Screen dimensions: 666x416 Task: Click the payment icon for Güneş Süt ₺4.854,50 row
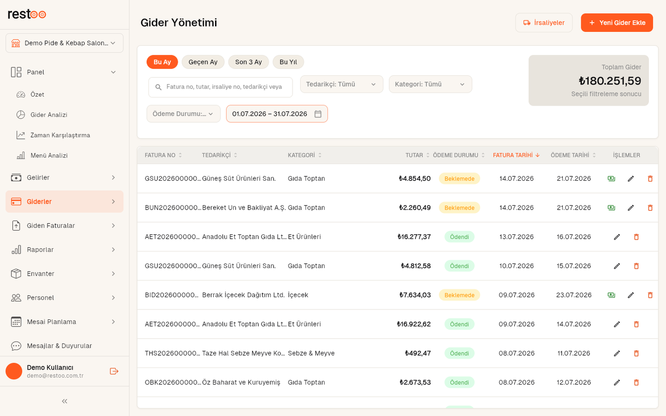point(611,179)
